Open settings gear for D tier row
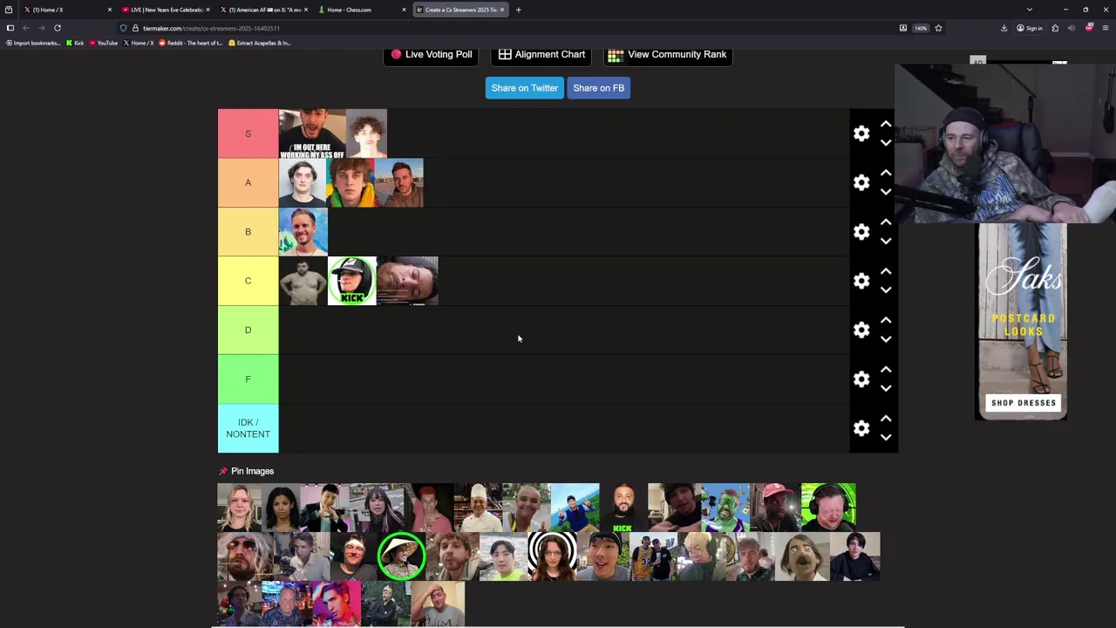Viewport: 1116px width, 628px height. (x=861, y=330)
